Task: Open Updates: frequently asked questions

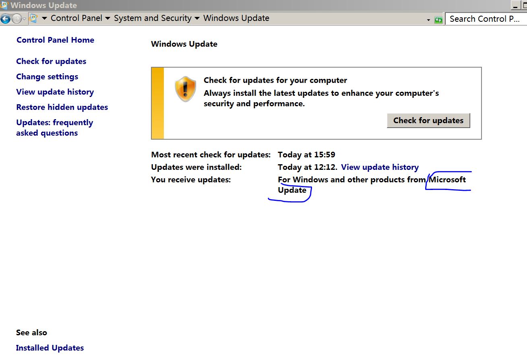Action: coord(55,128)
